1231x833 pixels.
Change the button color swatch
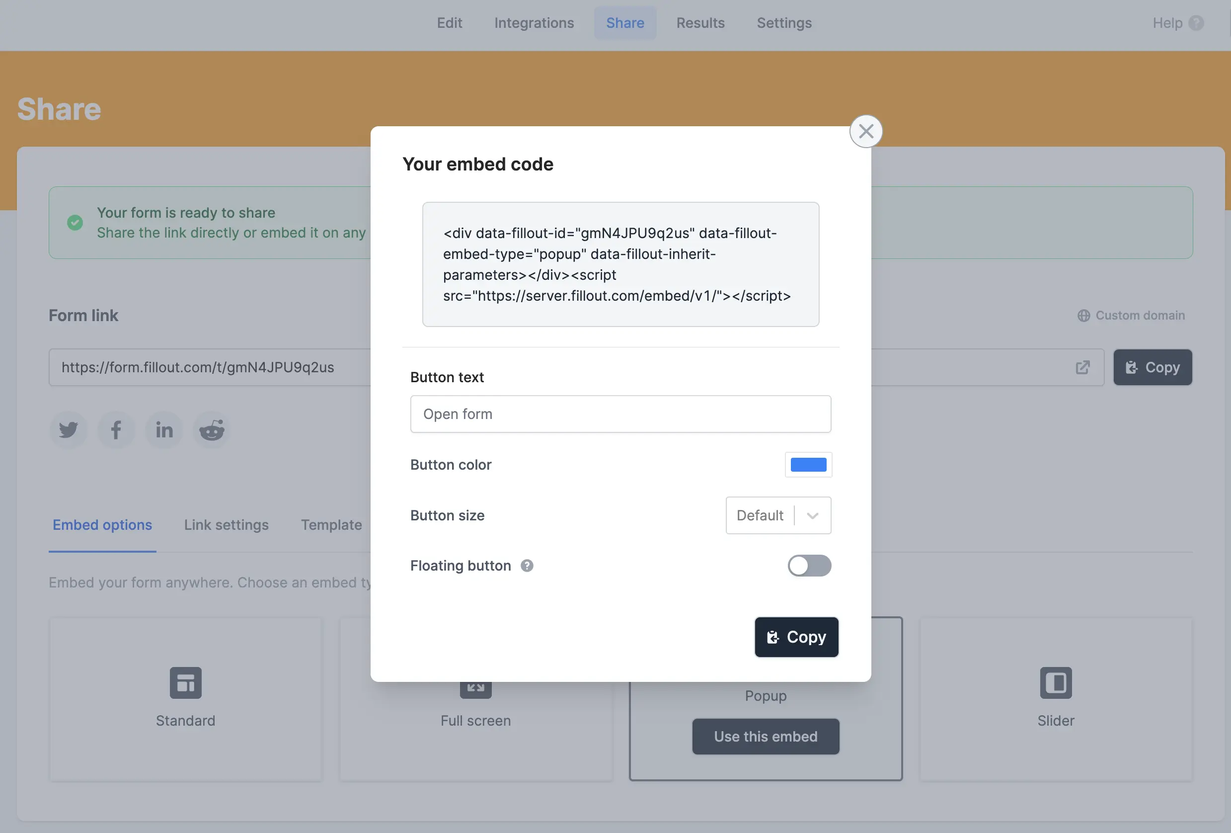point(808,465)
